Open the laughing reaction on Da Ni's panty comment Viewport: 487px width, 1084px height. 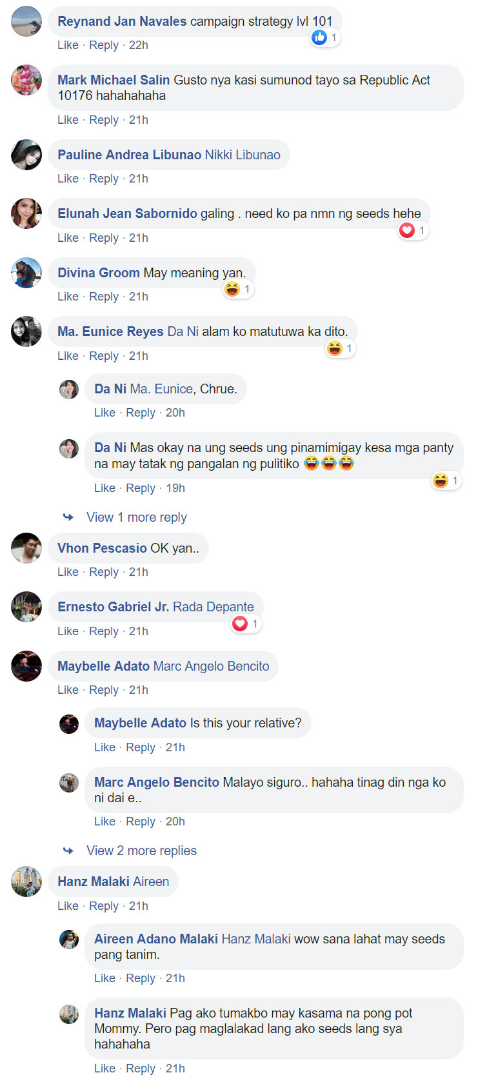[446, 480]
